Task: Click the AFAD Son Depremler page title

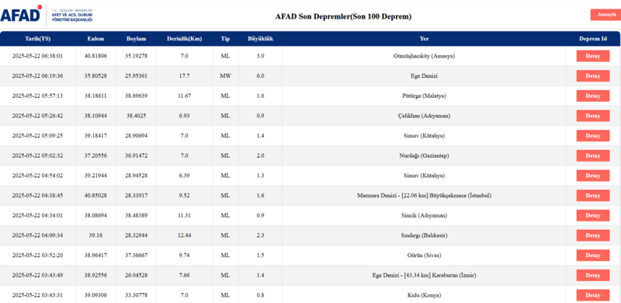Action: 343,16
